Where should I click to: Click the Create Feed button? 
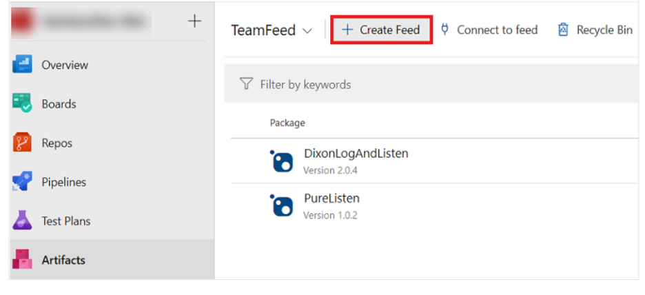(x=382, y=30)
